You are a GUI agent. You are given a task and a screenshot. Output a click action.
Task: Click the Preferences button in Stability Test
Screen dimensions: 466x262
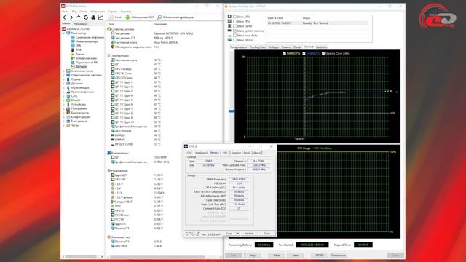click(339, 255)
